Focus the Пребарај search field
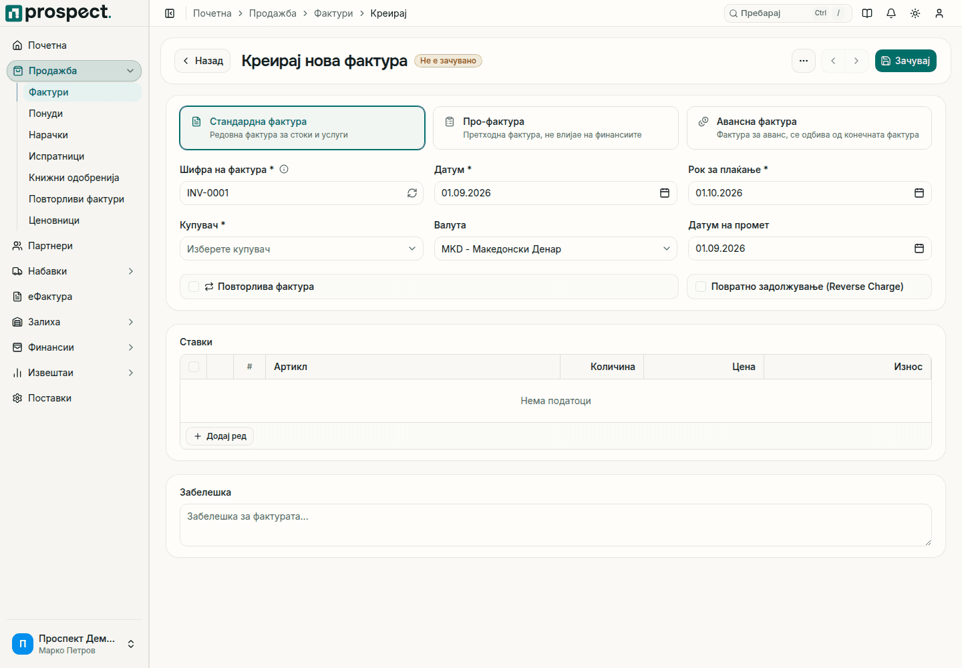The width and height of the screenshot is (962, 668). click(788, 13)
